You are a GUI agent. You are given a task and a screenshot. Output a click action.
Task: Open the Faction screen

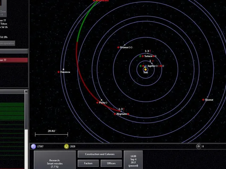point(88,163)
